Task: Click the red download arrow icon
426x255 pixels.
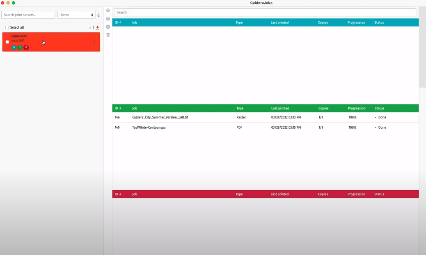Action: [x=98, y=27]
